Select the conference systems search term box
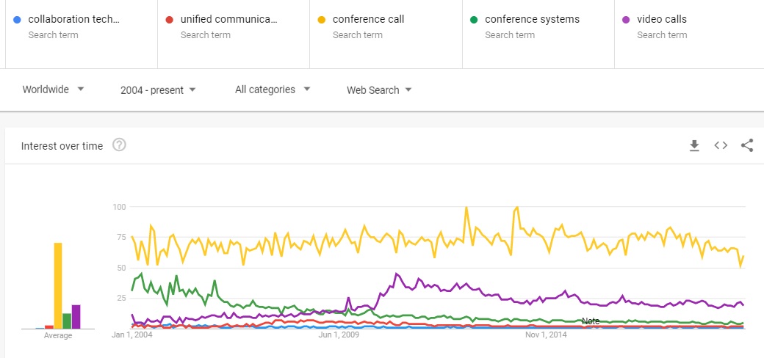Viewport: 764px width, 358px height. (538, 34)
